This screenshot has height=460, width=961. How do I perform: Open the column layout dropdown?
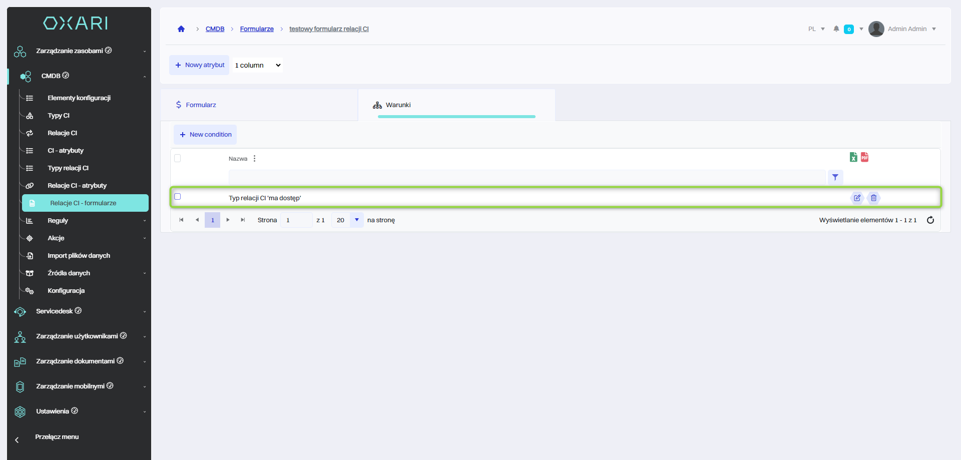tap(258, 65)
